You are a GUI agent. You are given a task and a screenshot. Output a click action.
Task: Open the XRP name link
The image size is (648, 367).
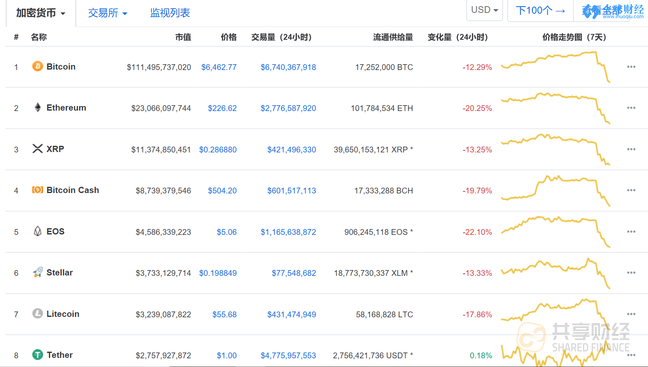pos(55,149)
